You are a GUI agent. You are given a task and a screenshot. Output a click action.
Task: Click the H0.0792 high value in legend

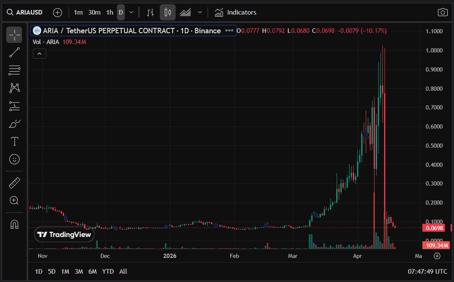273,31
